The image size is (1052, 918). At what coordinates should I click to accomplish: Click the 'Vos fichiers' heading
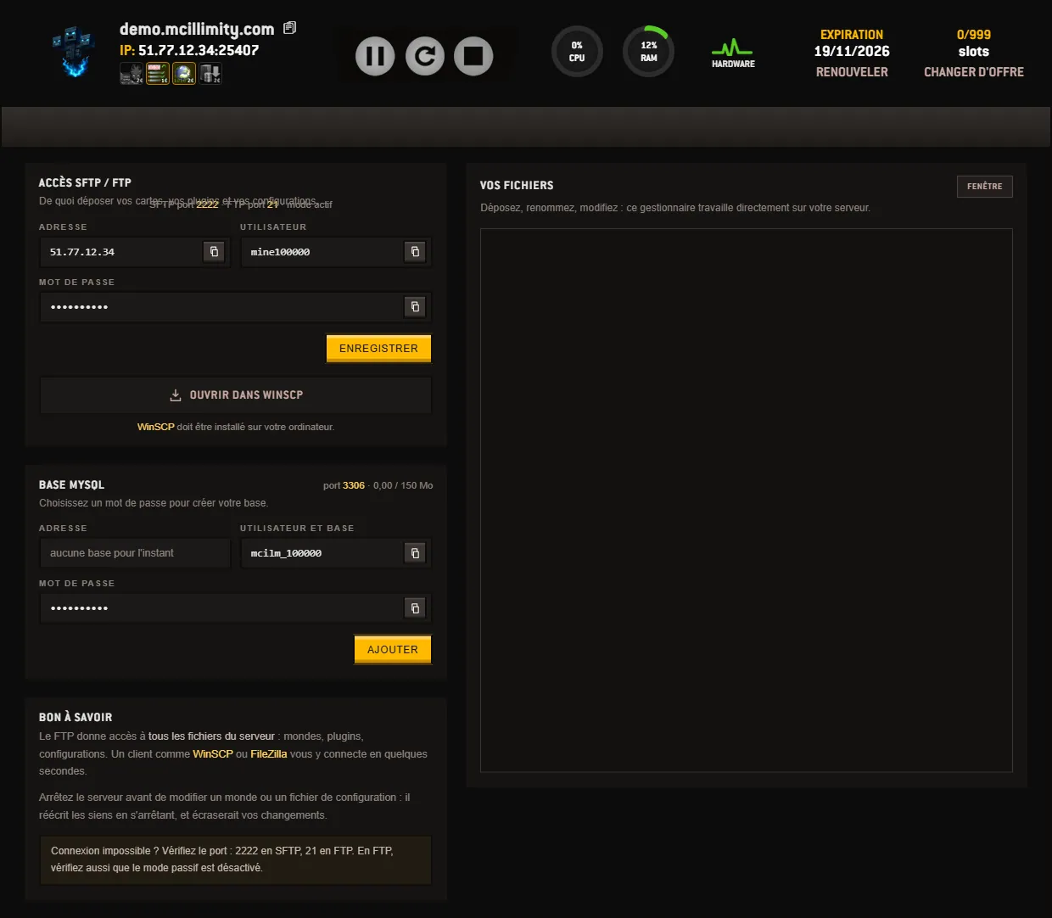(x=517, y=186)
